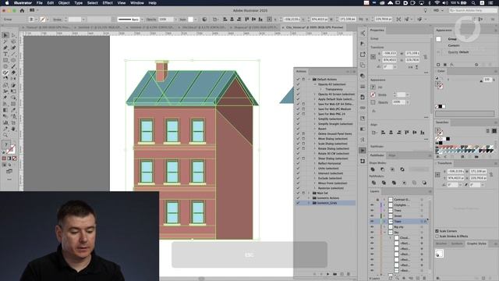This screenshot has width=499, height=281.
Task: Click the Play action button in Actions panel
Action: [327, 274]
